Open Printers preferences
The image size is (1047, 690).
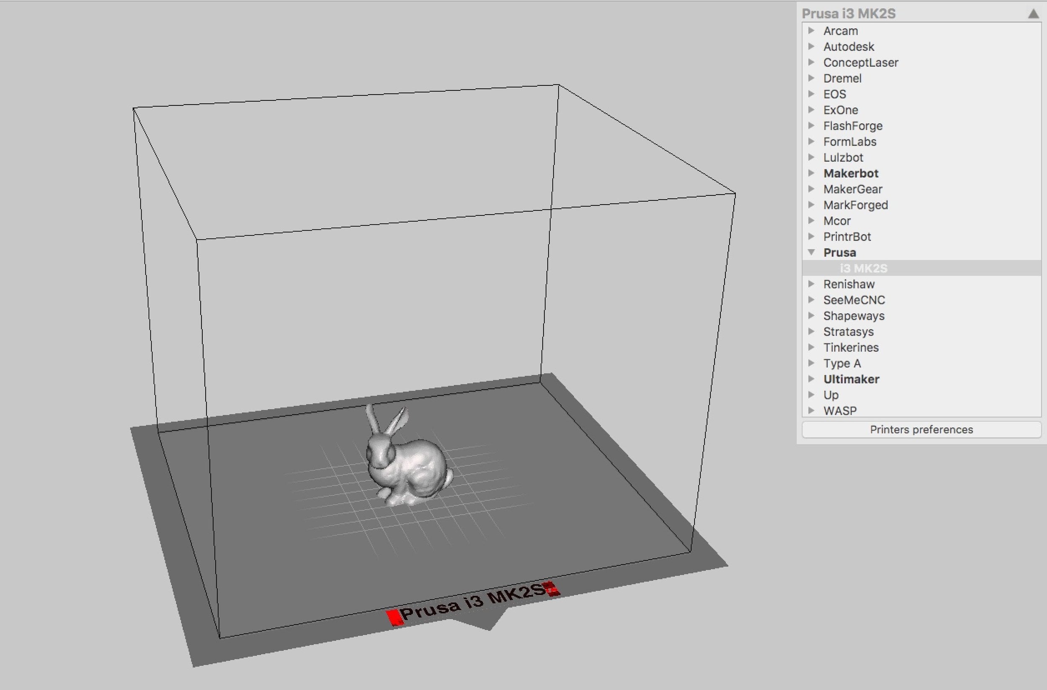[921, 429]
